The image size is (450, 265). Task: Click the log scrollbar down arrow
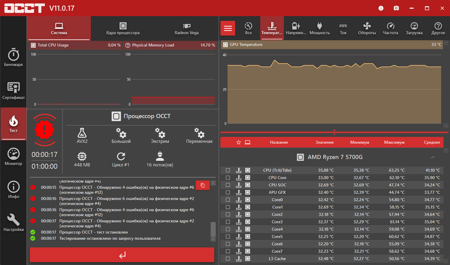(213, 239)
